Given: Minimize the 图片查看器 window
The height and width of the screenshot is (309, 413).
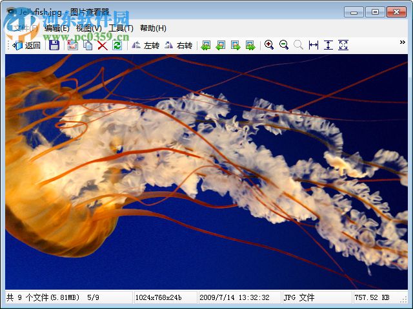Looking at the screenshot, I should pos(354,12).
